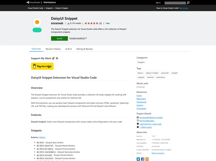Screen dimensions: 216x161
Task: Open the Buttons Demo link
Action: (43, 137)
